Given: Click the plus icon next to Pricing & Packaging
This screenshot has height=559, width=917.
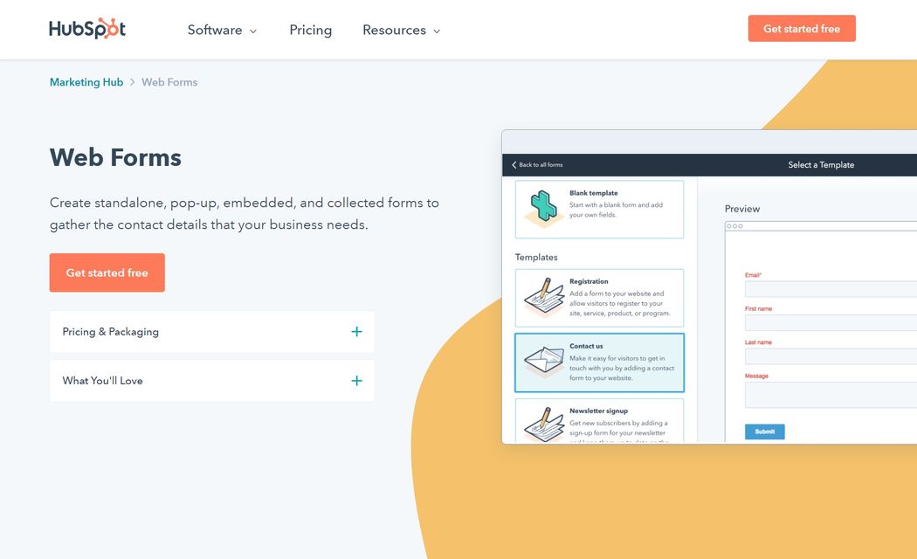Looking at the screenshot, I should tap(356, 332).
